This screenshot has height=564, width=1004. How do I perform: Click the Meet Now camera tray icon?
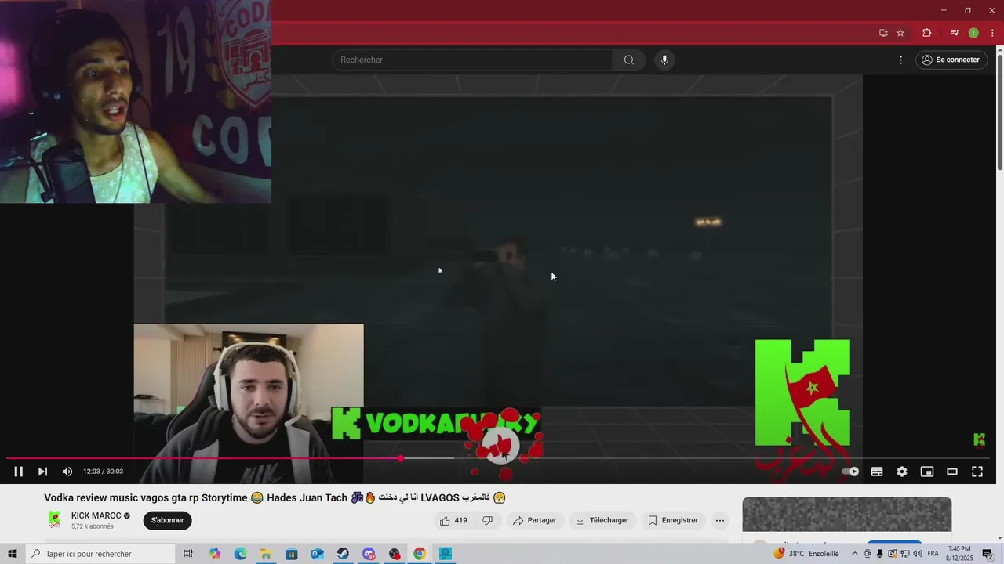(x=868, y=554)
